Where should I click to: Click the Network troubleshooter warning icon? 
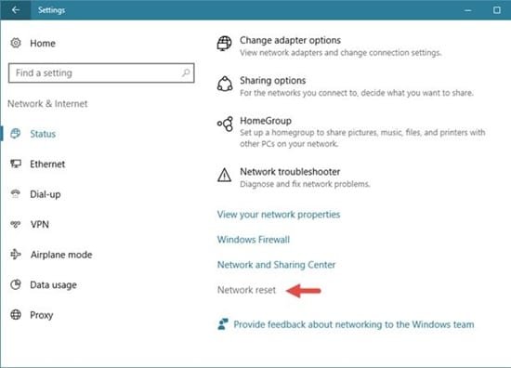[224, 175]
